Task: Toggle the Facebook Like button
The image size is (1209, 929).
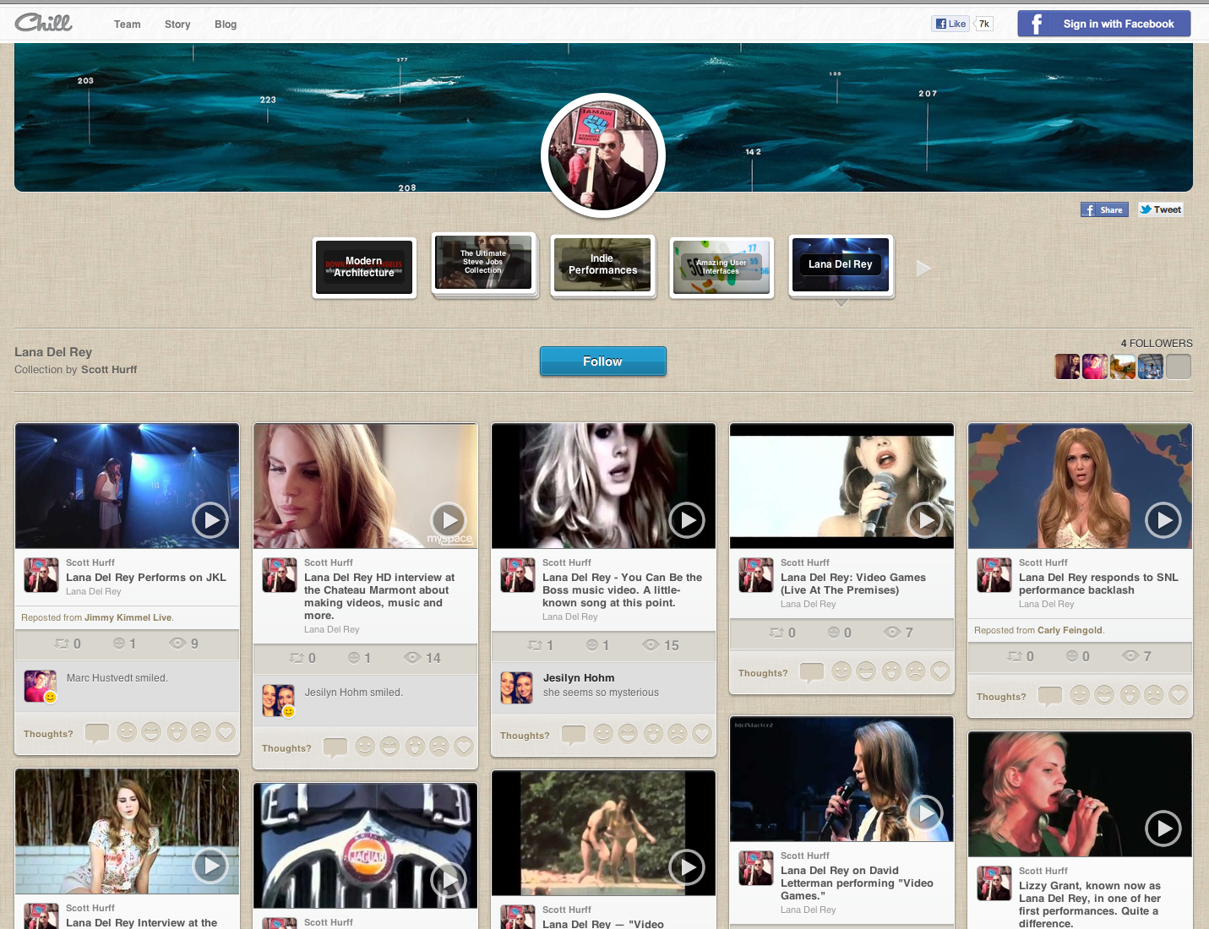Action: click(950, 23)
